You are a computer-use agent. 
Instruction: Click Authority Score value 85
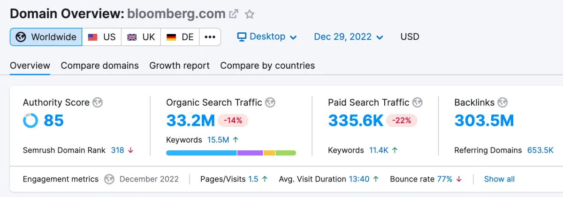[53, 121]
